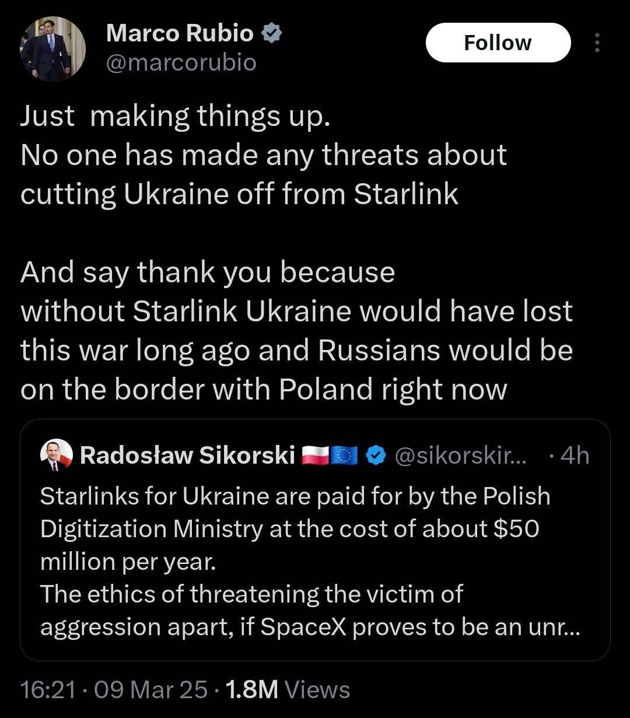Click the verified badge beside the main display name
The image size is (630, 718).
point(271,34)
